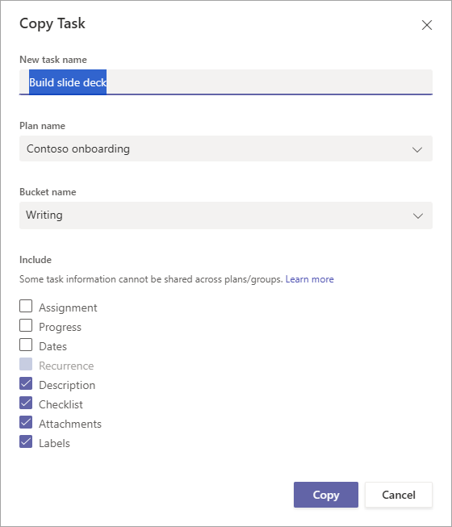This screenshot has width=452, height=527.
Task: Uncheck the Description checkbox
Action: [26, 383]
